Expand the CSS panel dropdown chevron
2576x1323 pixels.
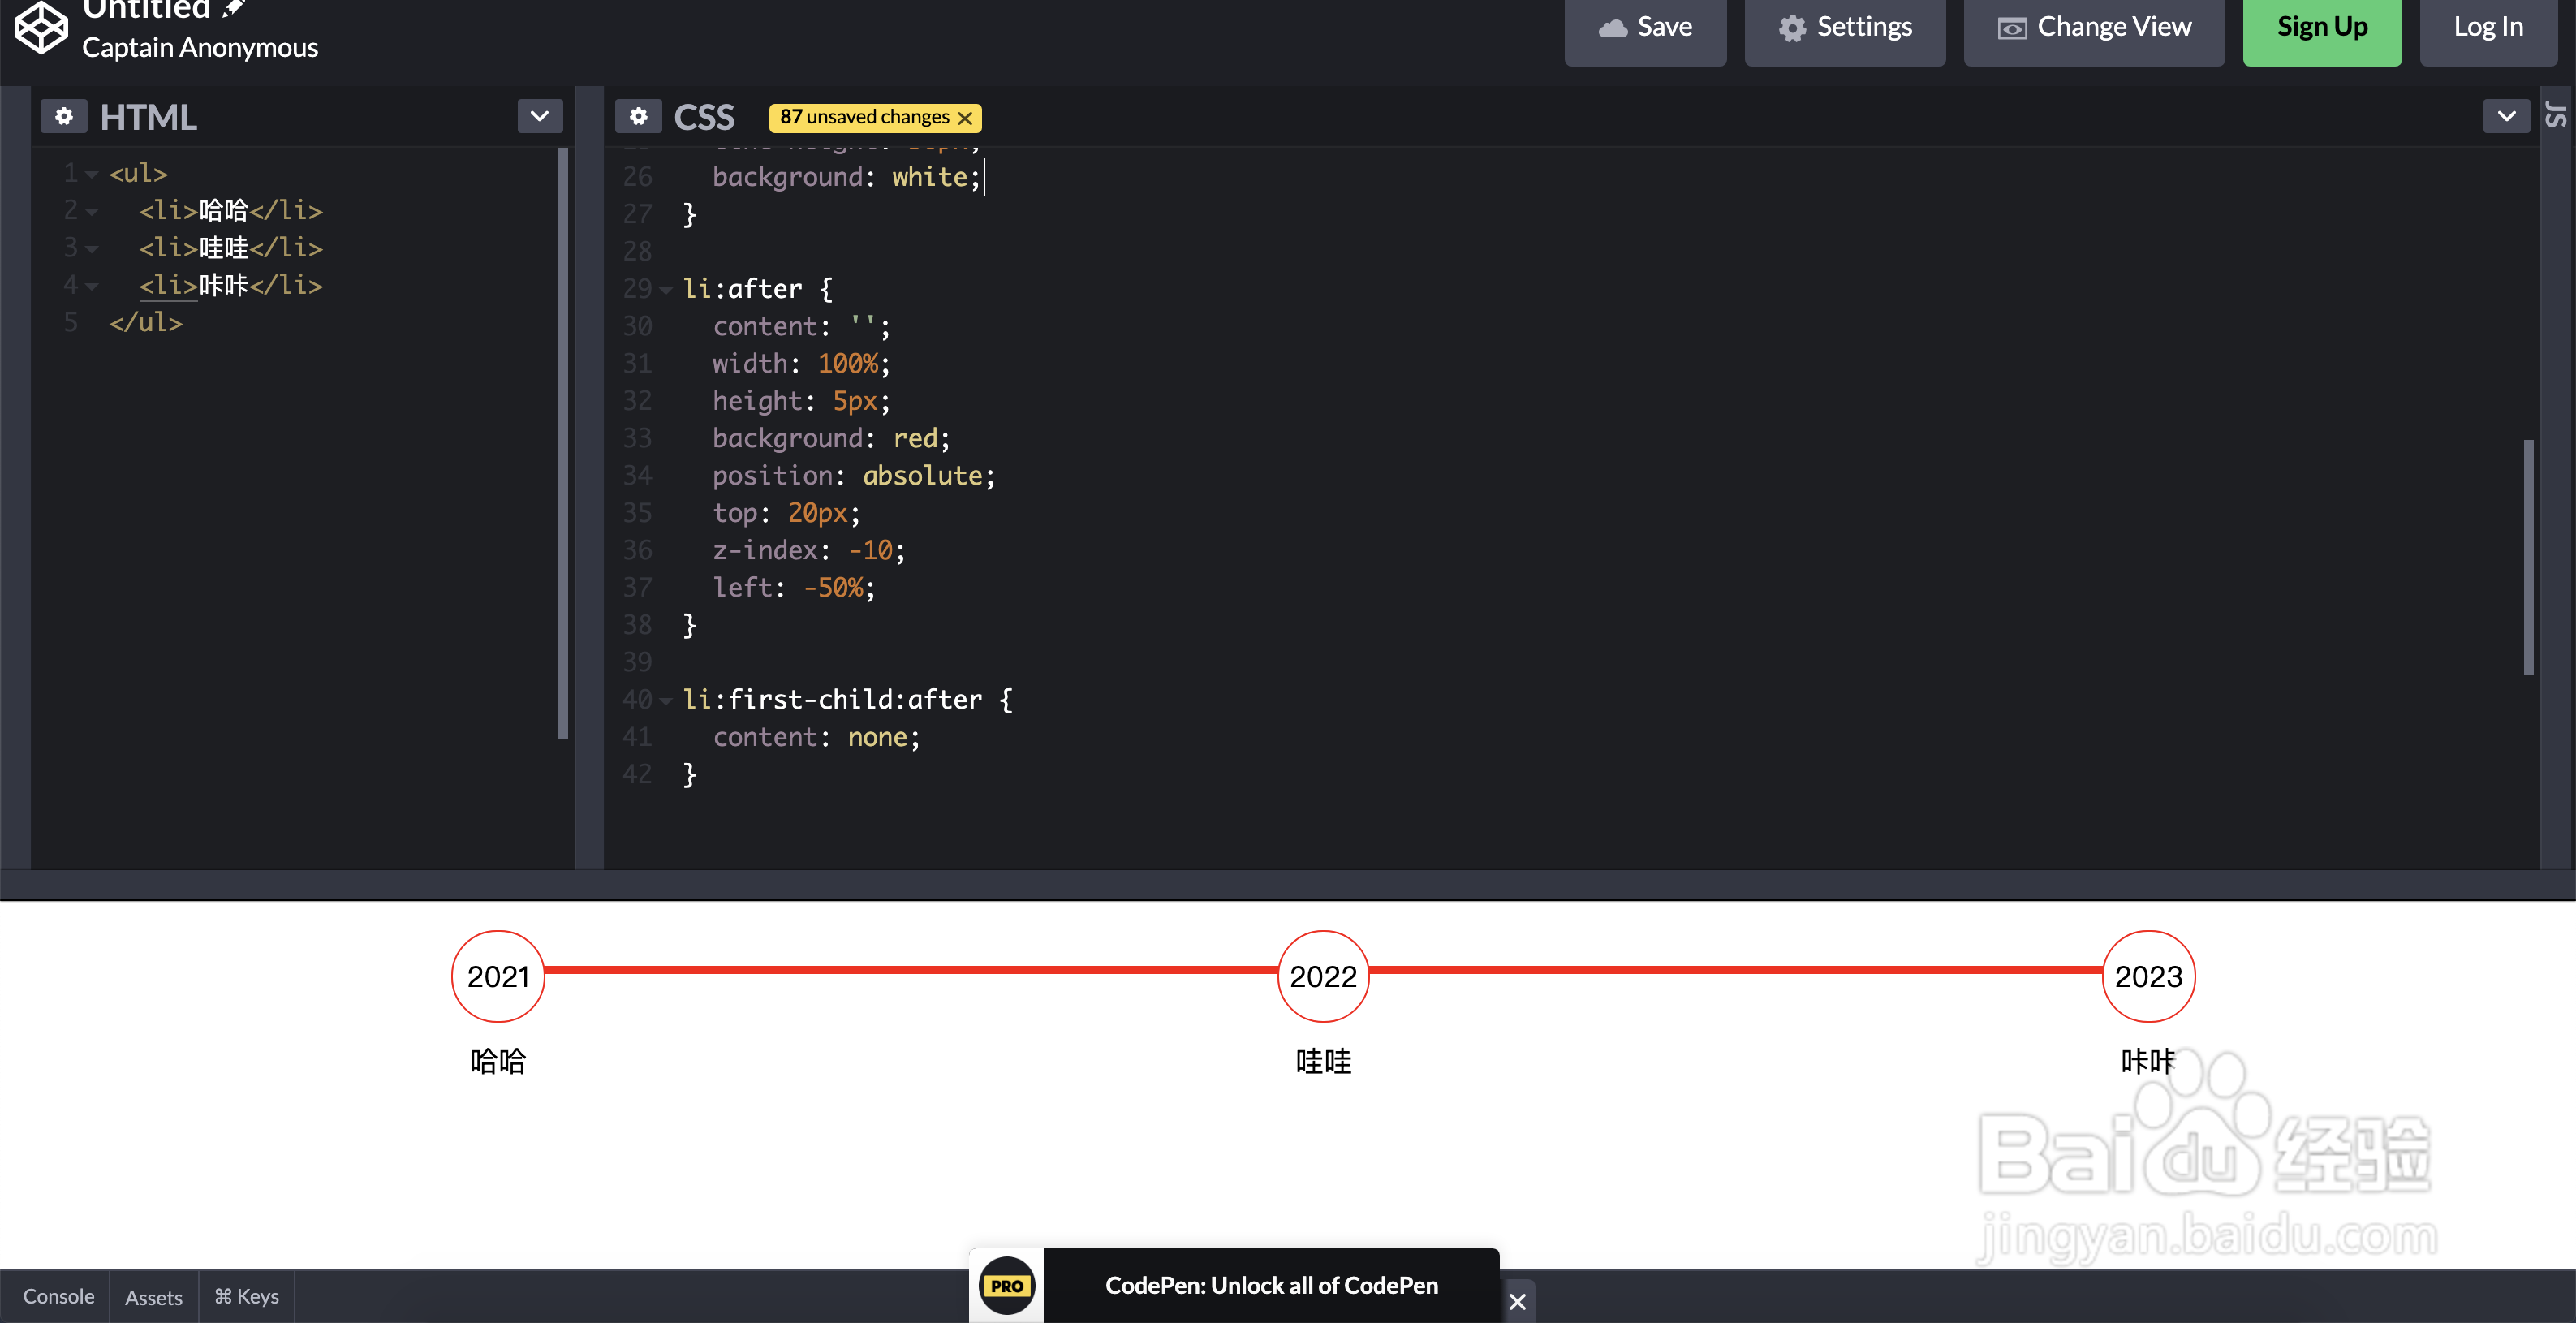[x=2506, y=116]
